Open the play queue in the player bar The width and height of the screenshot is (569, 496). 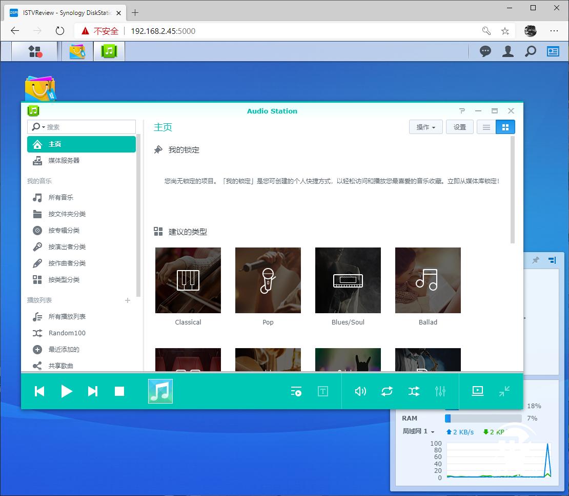click(296, 391)
